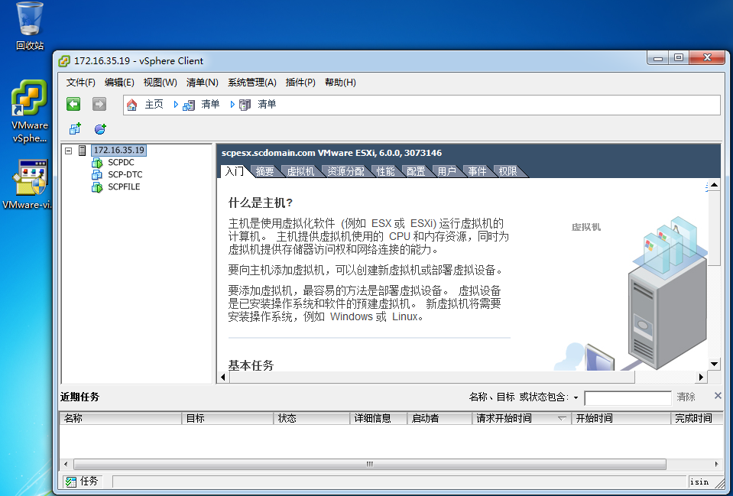Click the 任务 button in the status bar

click(x=83, y=481)
